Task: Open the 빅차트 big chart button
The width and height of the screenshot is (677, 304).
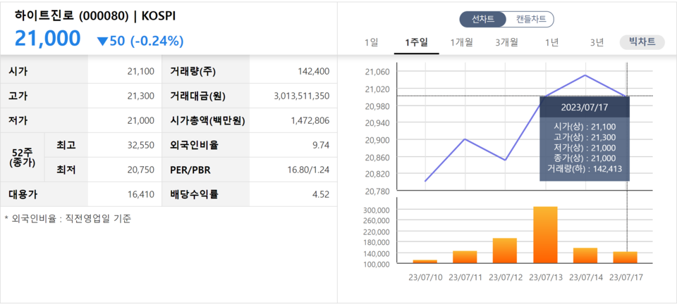Action: point(642,42)
